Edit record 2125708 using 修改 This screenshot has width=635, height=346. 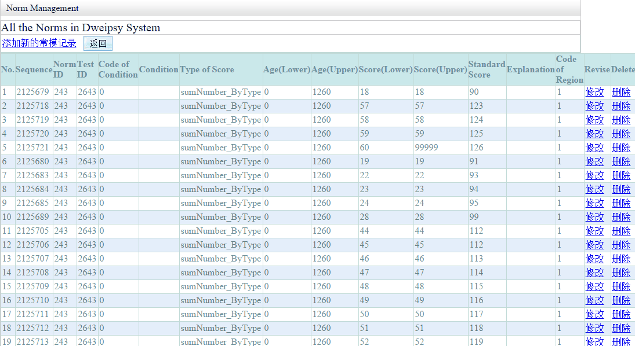[594, 273]
